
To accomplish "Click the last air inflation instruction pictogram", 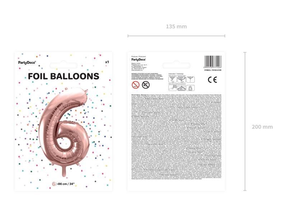I will click(190, 88).
